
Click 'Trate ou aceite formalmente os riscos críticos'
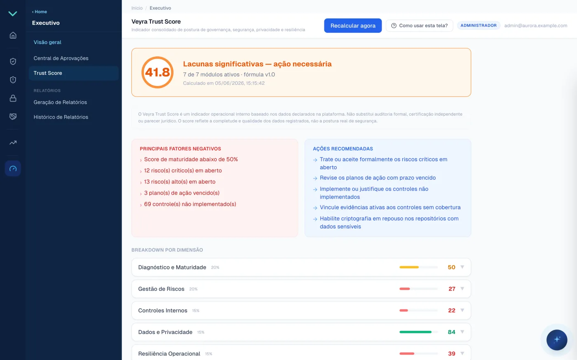[383, 163]
